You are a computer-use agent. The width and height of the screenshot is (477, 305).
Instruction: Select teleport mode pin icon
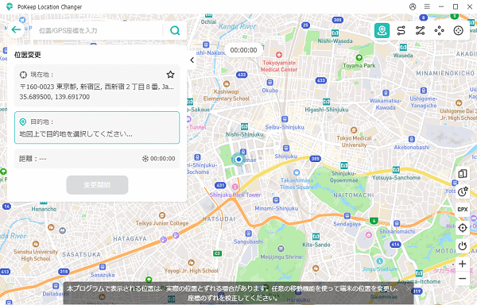(382, 30)
